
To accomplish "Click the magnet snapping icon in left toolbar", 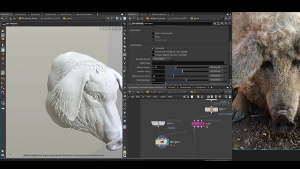I will coord(3,92).
